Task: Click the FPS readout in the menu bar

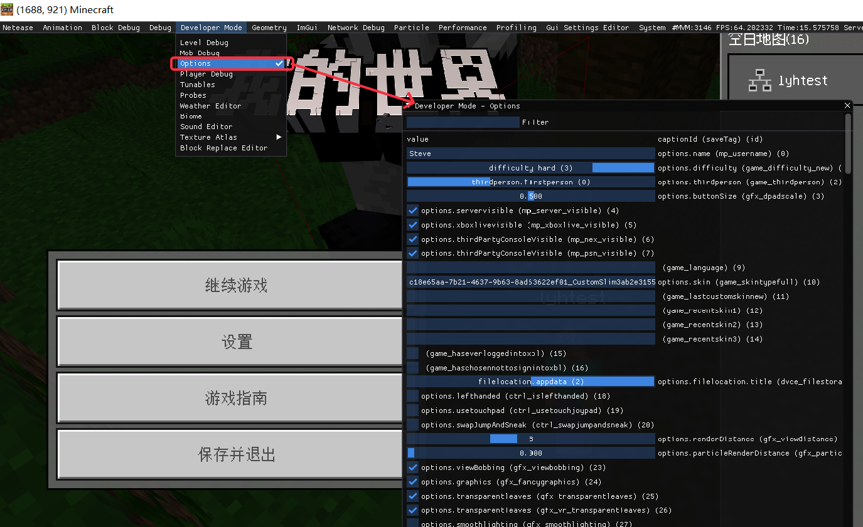Action: point(746,28)
